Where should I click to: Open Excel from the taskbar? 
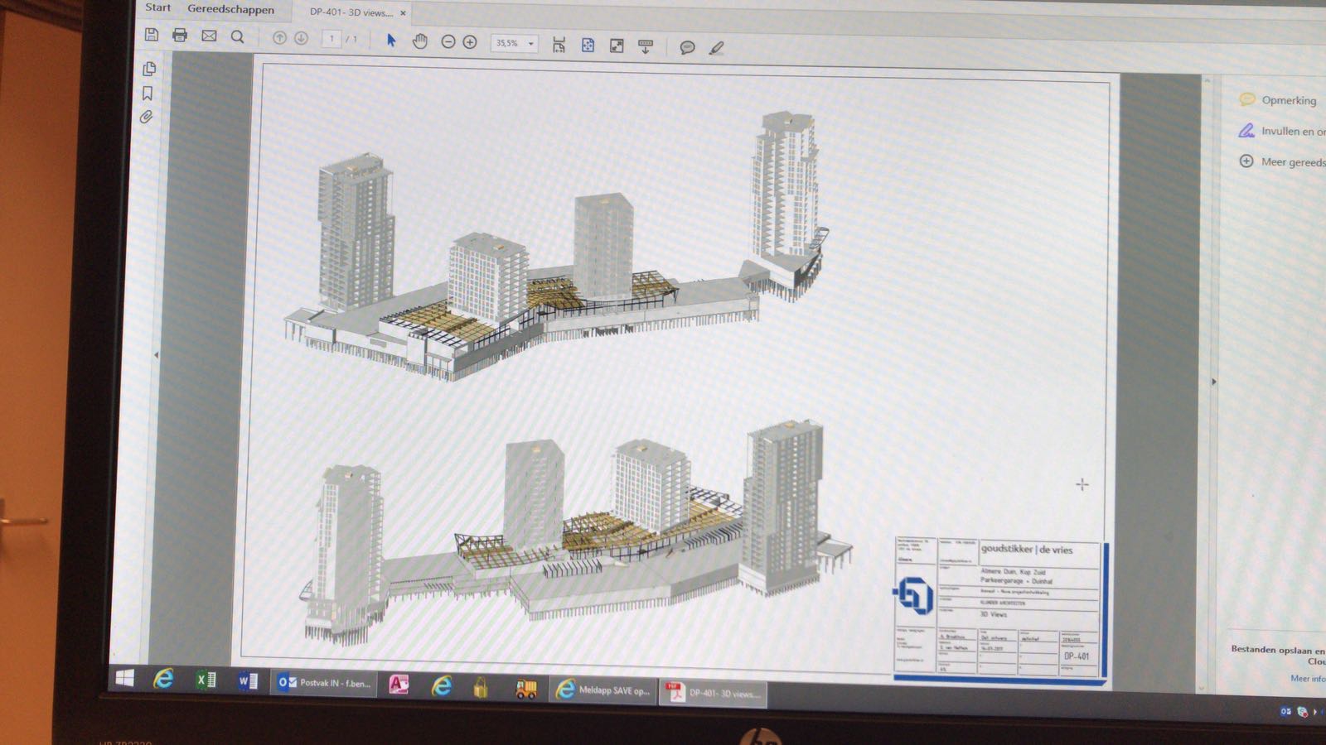pyautogui.click(x=206, y=680)
